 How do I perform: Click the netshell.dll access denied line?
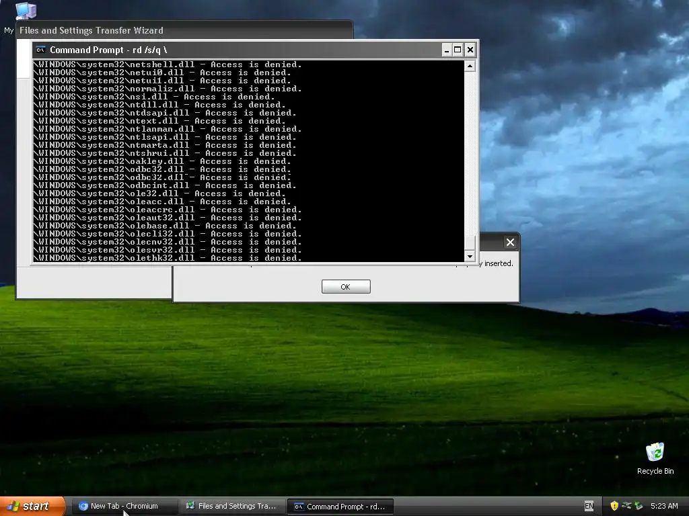tap(168, 64)
